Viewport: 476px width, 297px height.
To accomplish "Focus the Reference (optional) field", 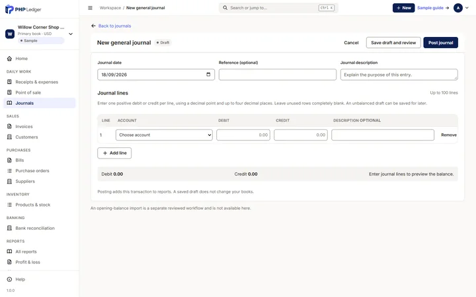I will coord(278,75).
